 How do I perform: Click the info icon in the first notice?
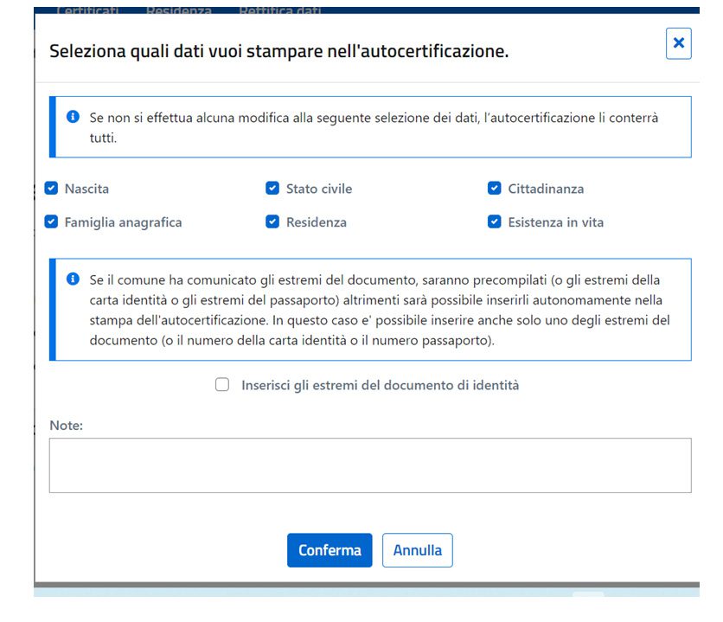pos(73,117)
